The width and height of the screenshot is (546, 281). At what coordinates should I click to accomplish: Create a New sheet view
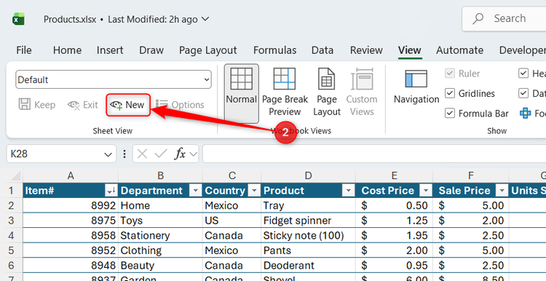click(128, 104)
